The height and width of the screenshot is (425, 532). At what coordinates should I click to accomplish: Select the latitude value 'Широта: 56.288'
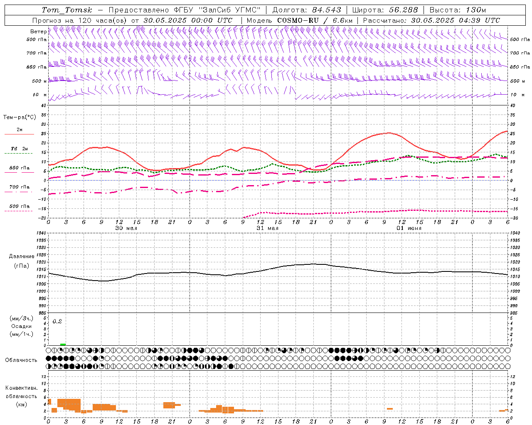[385, 10]
